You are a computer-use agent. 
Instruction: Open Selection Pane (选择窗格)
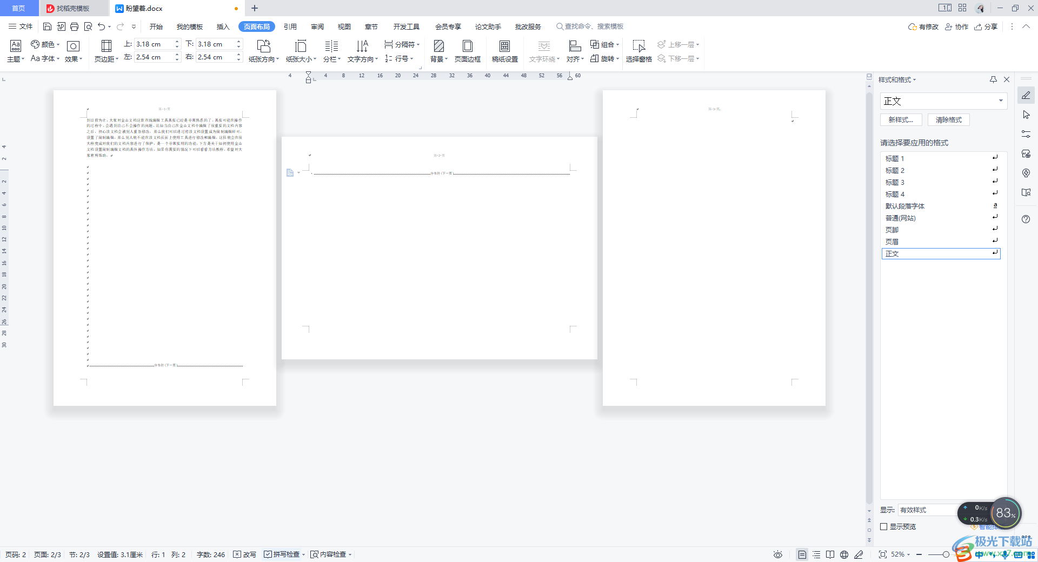pyautogui.click(x=639, y=51)
